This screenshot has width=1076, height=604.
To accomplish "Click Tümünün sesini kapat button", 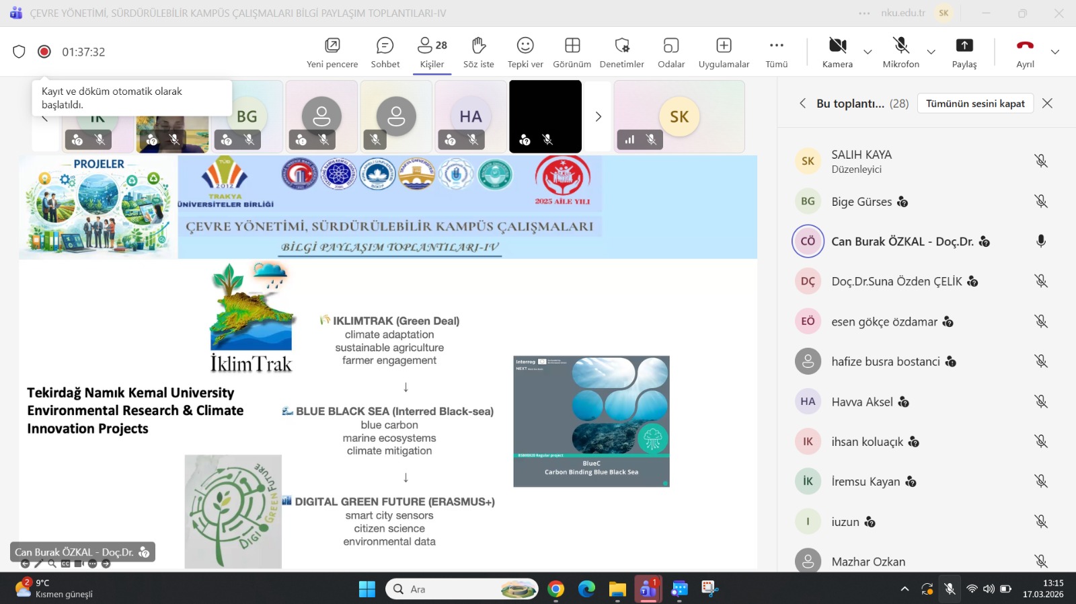I will point(974,104).
